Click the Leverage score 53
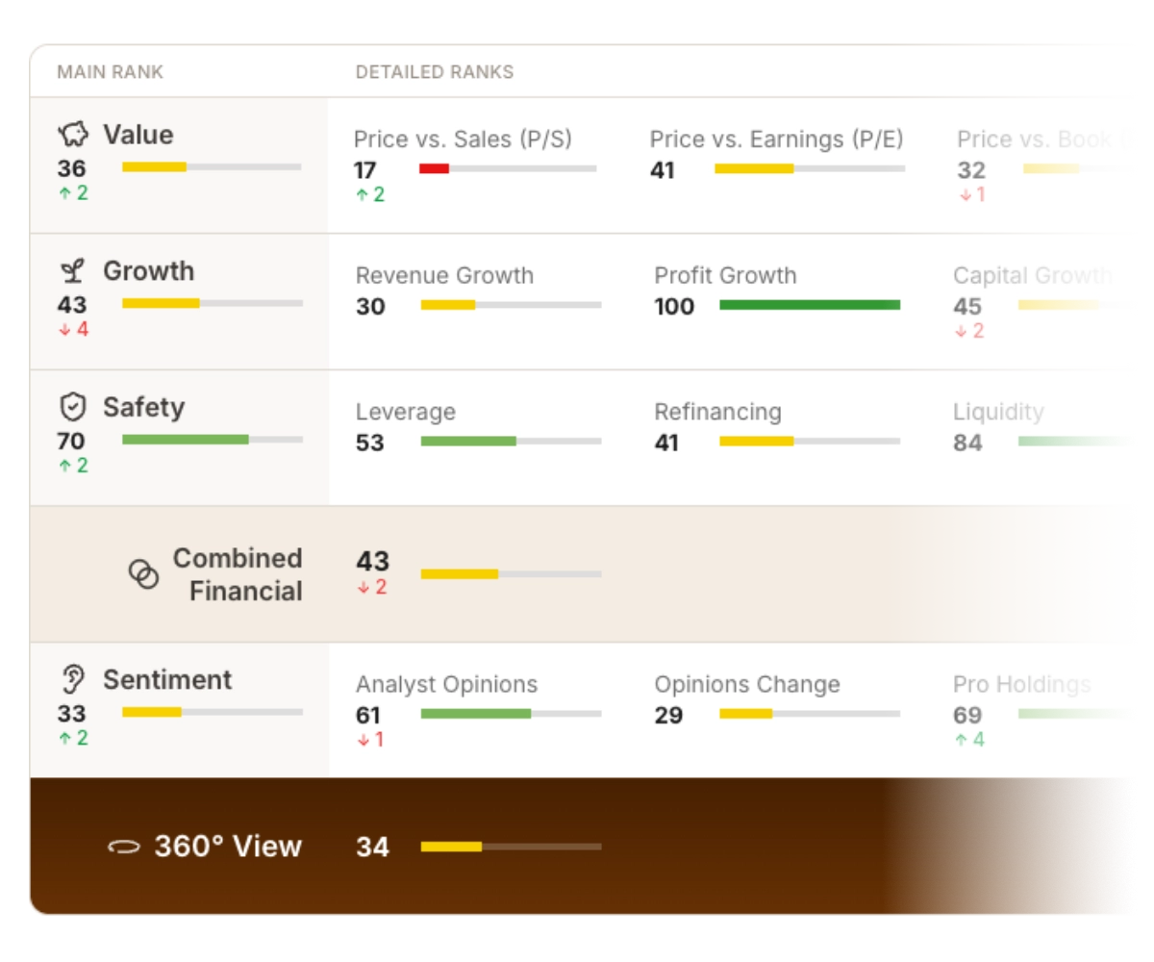1154x962 pixels. coord(370,443)
